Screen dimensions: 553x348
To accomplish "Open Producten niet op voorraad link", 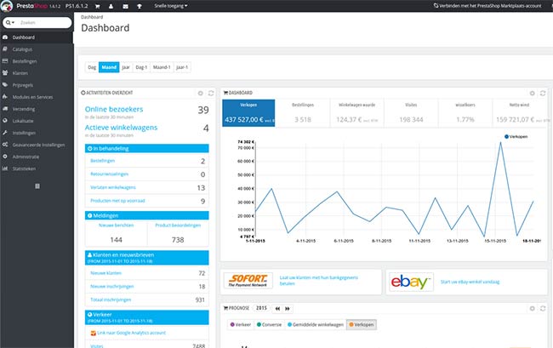I will (x=117, y=201).
